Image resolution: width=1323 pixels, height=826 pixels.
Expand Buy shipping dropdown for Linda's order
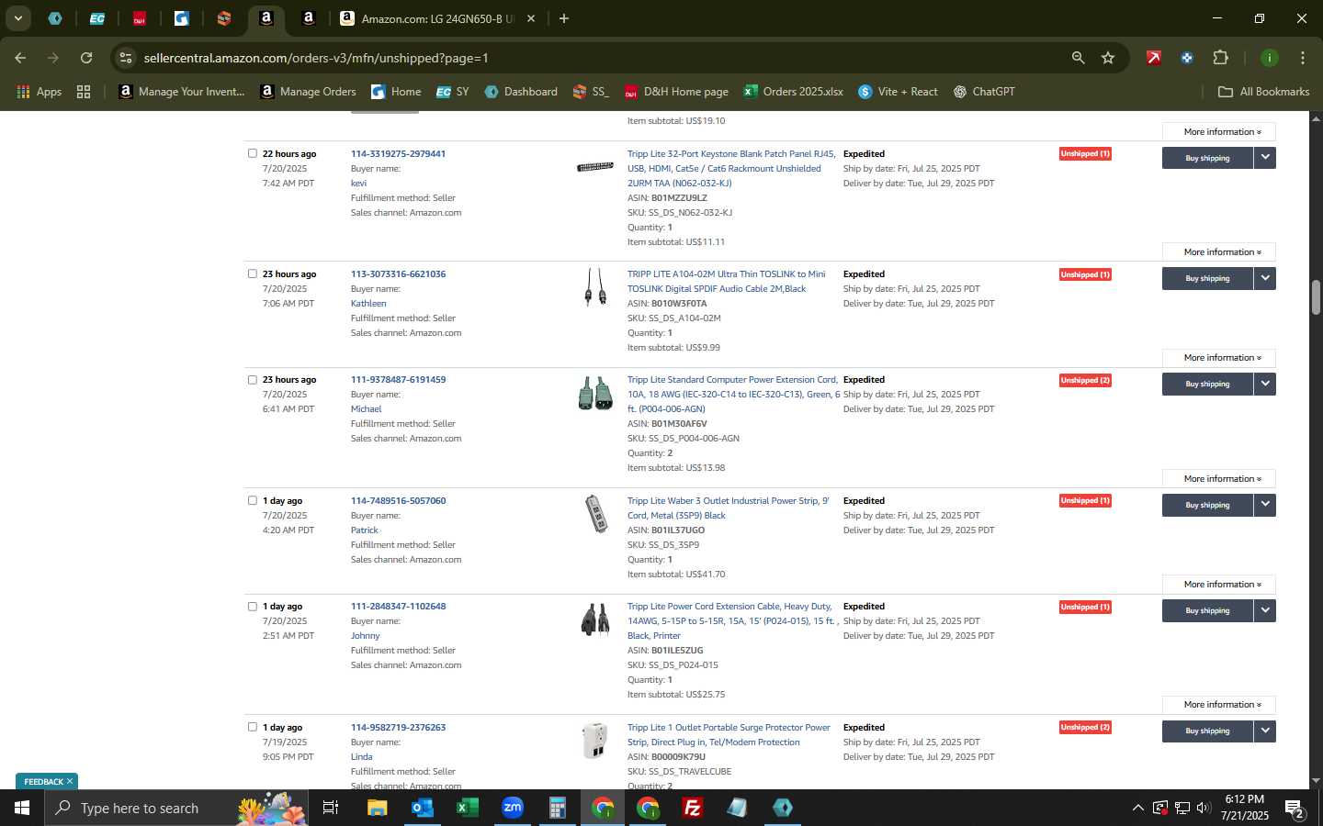[1265, 731]
